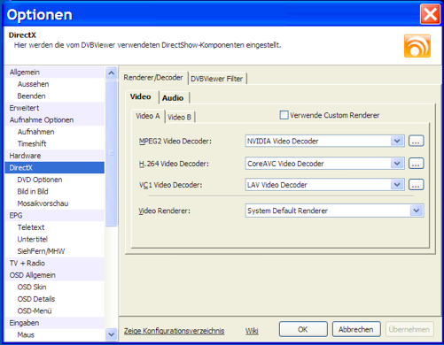Select DVD Optionen entry

pos(55,180)
